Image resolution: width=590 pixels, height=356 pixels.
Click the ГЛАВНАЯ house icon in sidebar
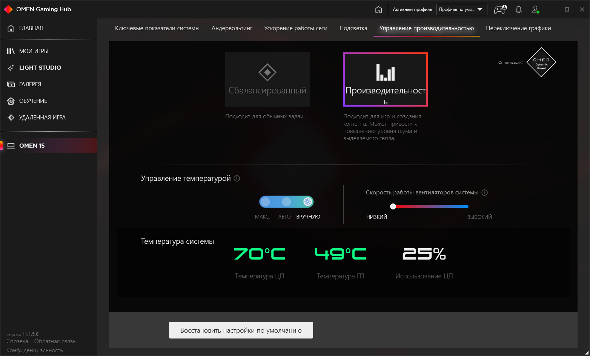click(x=11, y=28)
